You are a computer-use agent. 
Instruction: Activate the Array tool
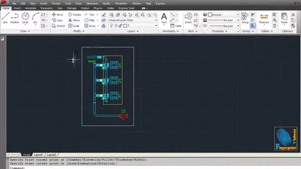90,26
